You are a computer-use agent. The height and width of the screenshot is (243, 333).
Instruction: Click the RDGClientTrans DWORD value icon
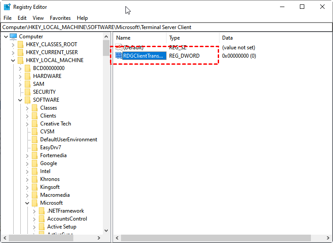[x=119, y=55]
